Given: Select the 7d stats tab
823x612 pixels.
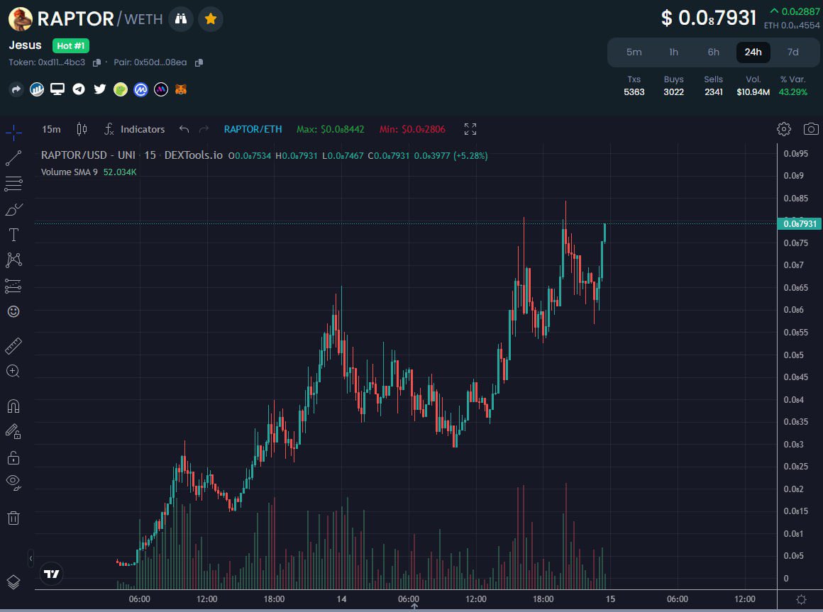Looking at the screenshot, I should (792, 52).
